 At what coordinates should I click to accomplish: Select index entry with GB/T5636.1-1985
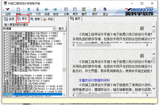[32, 41]
